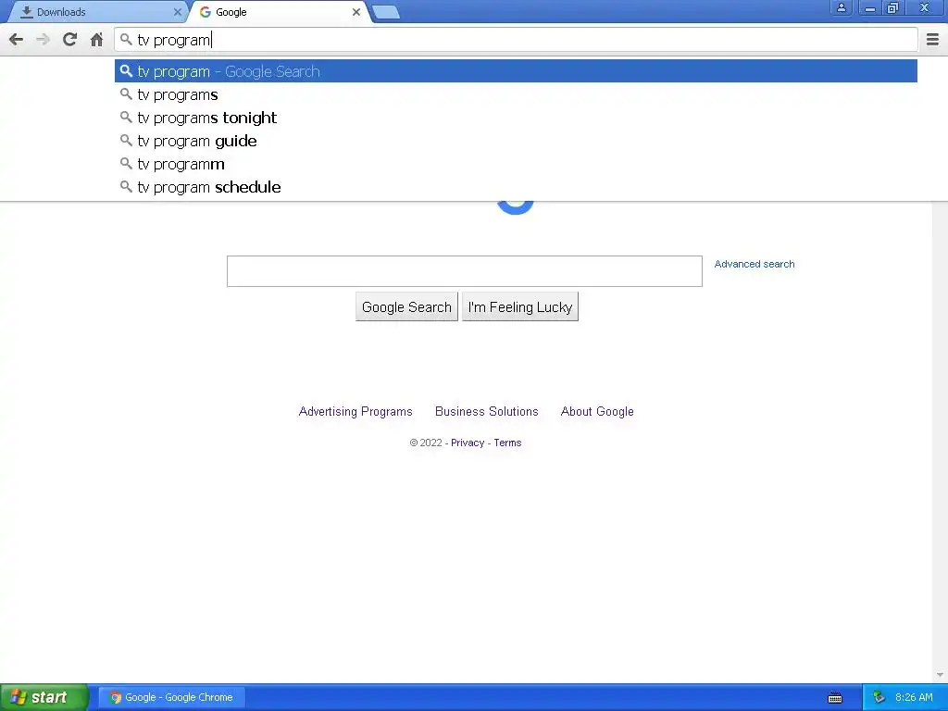Click the Google page search box

(465, 271)
